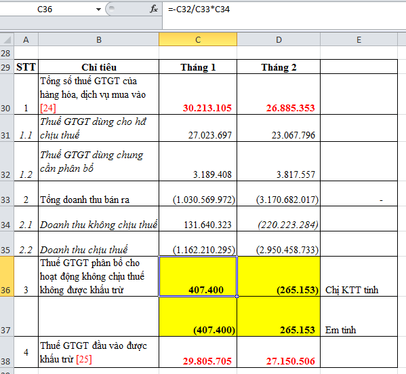Select column C header

click(198, 39)
